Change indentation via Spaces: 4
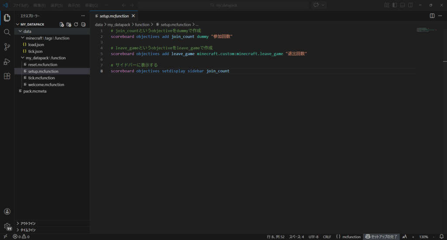This screenshot has height=240, width=447. [x=296, y=237]
